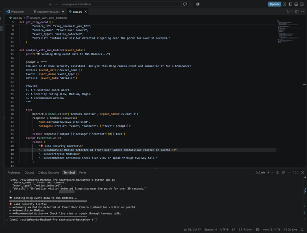Run the Python file with the play icon
The image size is (307, 233).
pyautogui.click(x=288, y=12)
